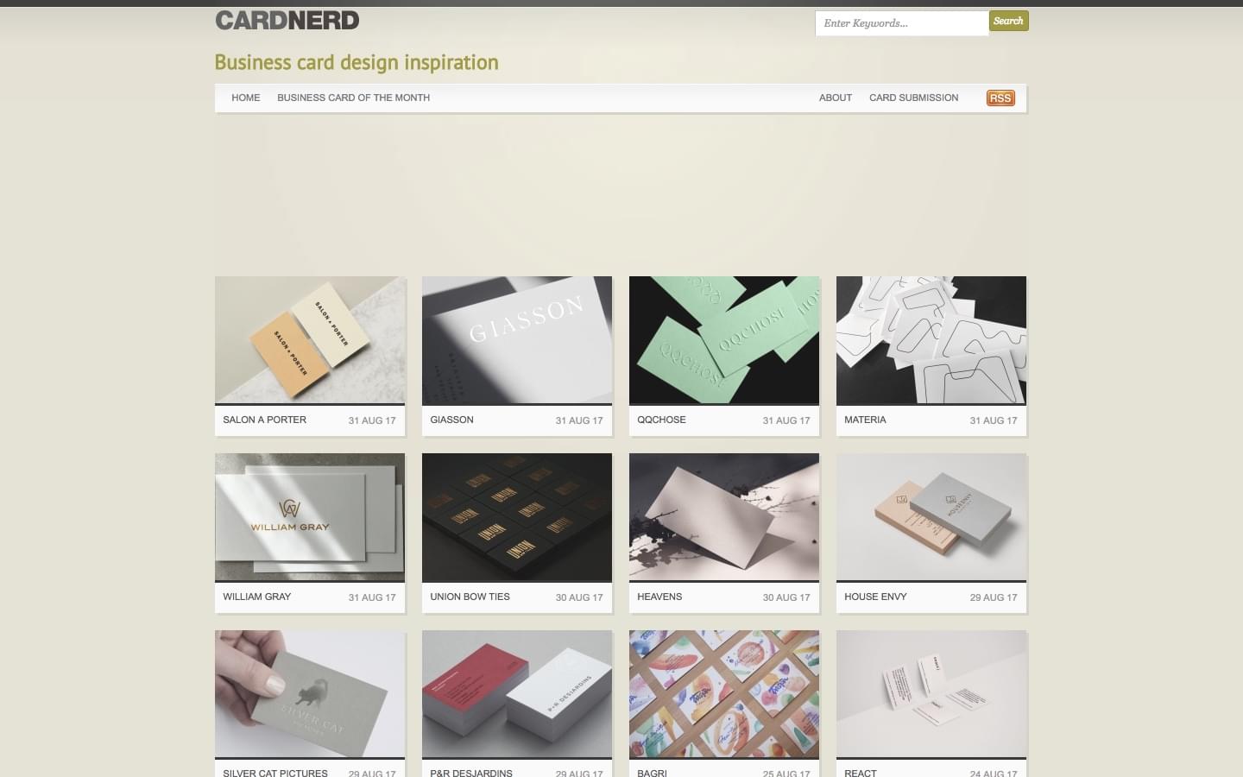This screenshot has width=1243, height=777.
Task: Focus the Enter Keywords search field
Action: (x=901, y=23)
